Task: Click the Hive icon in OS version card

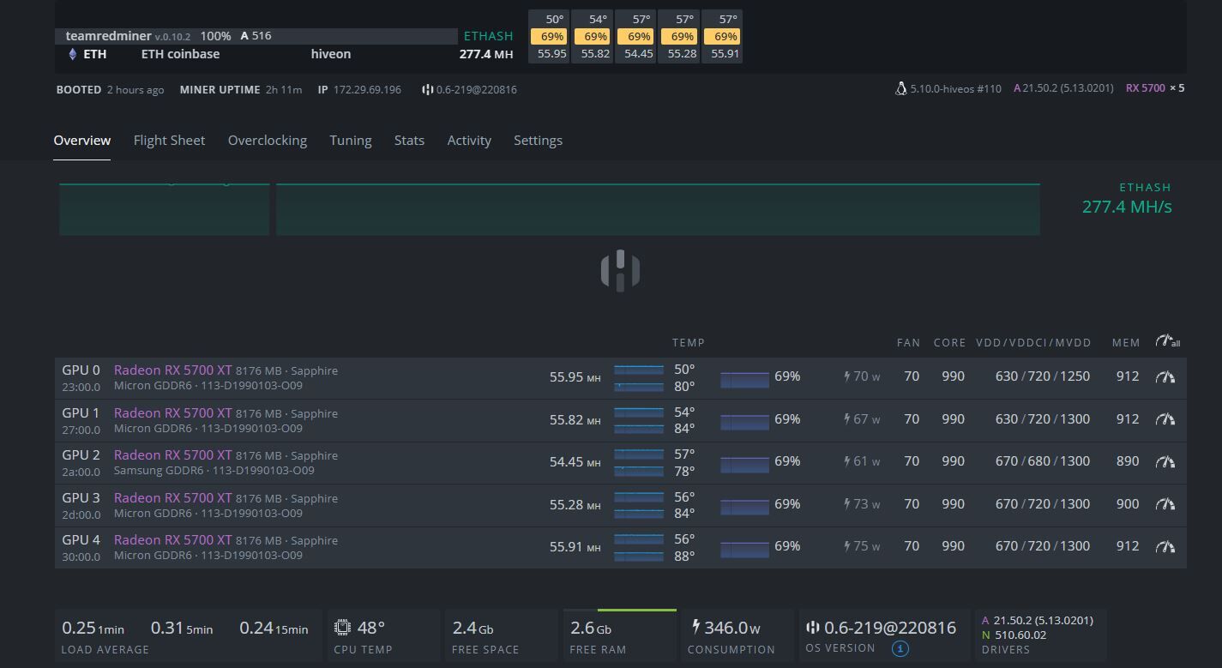Action: point(813,628)
